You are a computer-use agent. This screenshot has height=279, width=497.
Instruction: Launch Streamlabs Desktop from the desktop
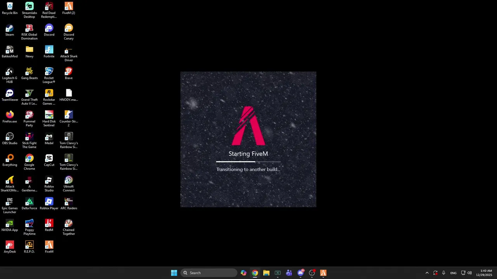(x=29, y=10)
